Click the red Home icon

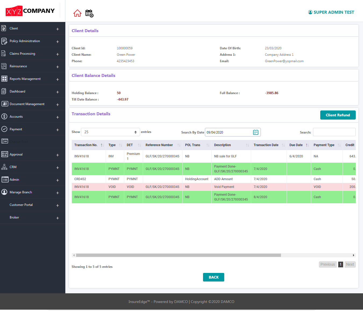click(x=77, y=13)
